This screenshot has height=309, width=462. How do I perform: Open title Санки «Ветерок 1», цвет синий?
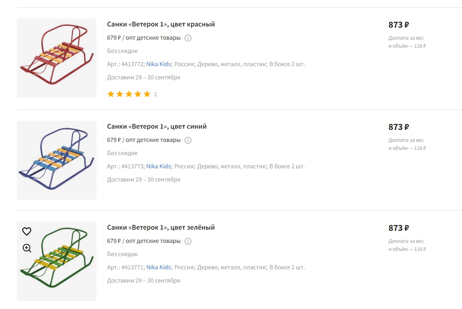(157, 126)
